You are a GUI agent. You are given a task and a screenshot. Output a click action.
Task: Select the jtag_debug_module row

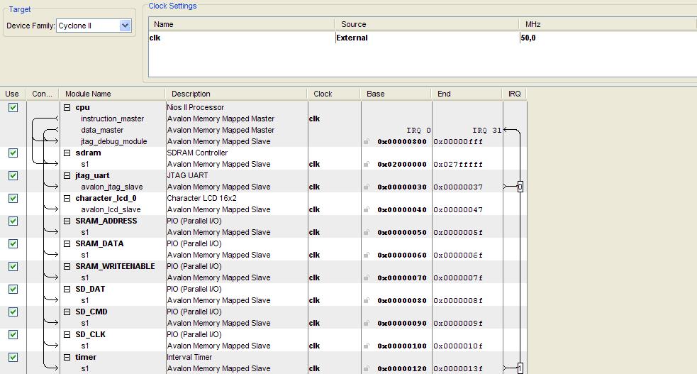point(113,141)
